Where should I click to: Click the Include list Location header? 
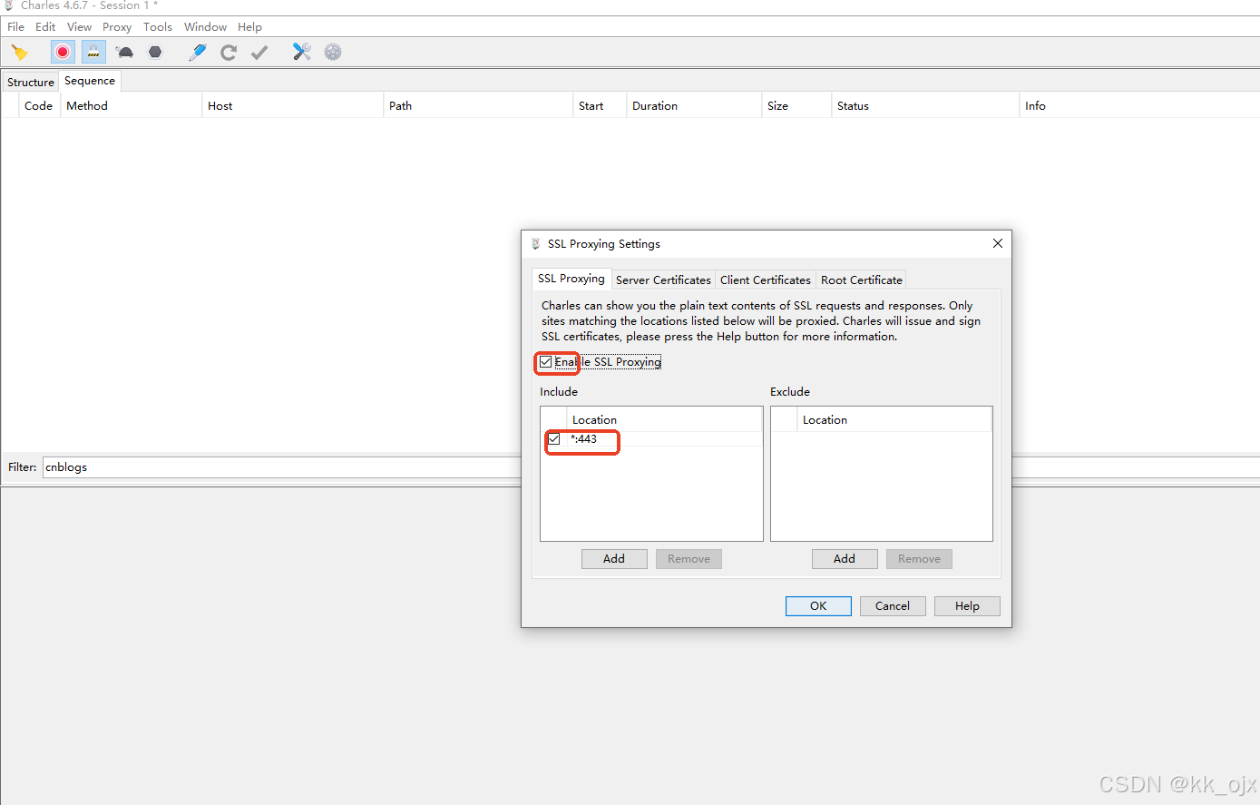(664, 420)
